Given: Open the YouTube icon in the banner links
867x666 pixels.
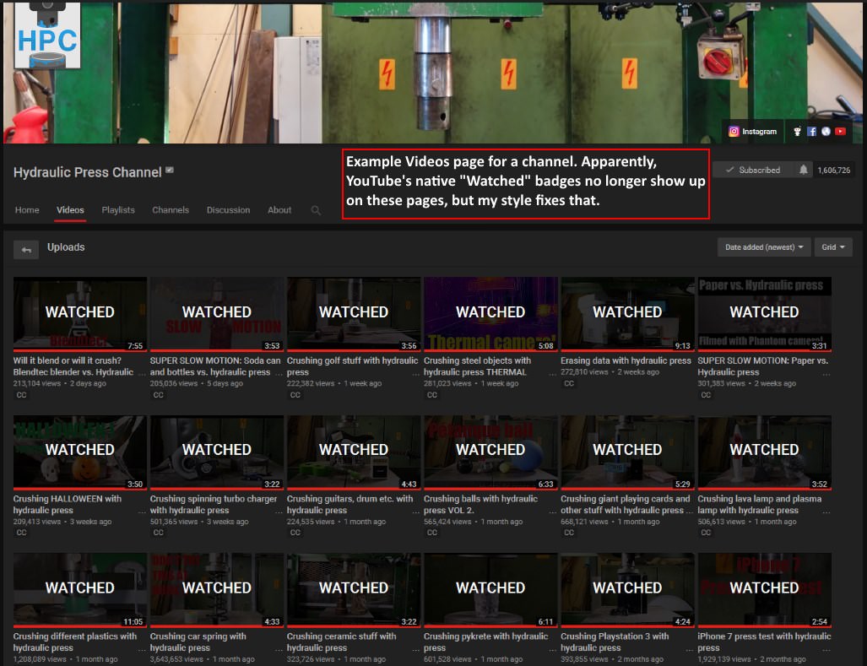Looking at the screenshot, I should (x=840, y=132).
